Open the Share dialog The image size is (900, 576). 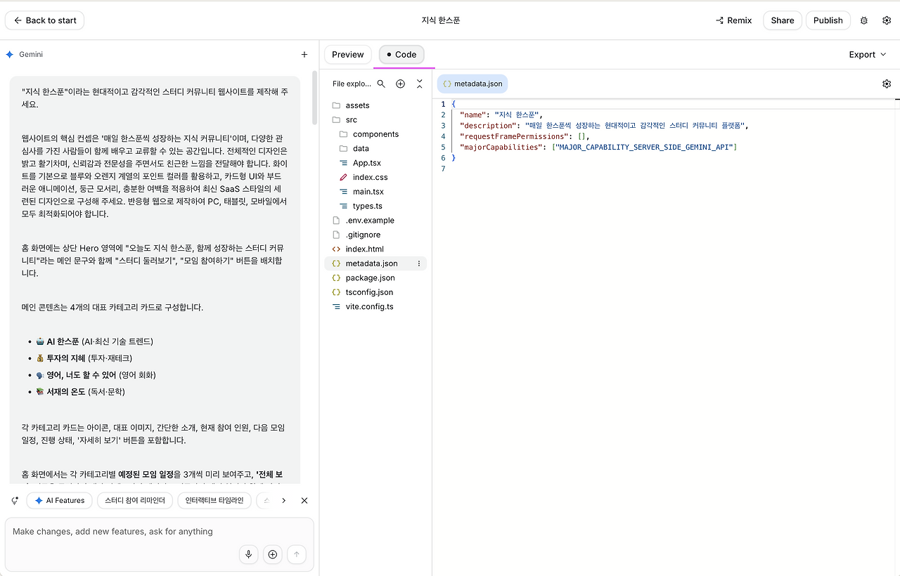(x=782, y=20)
